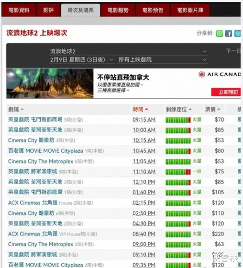Sort by 剩餘座位 column arrow
243x268 pixels.
click(190, 109)
